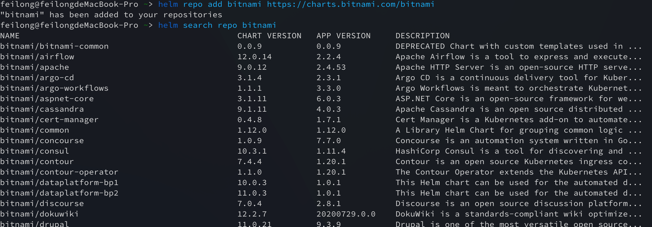Click the NAME column header
Viewport: 652px width, 227px height.
click(10, 36)
